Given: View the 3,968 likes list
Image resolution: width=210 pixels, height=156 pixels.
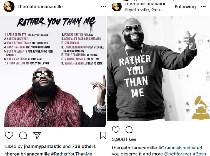Looking at the screenshot, I should click(124, 139).
